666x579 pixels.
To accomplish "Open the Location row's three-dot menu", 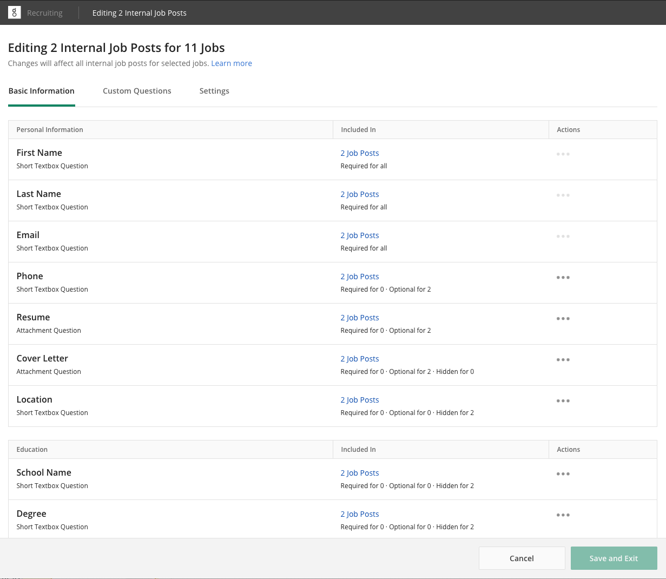I will 563,401.
